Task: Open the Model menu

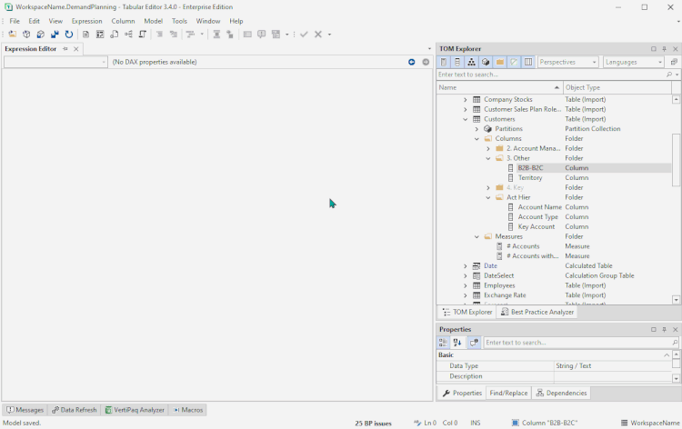Action: [x=153, y=21]
